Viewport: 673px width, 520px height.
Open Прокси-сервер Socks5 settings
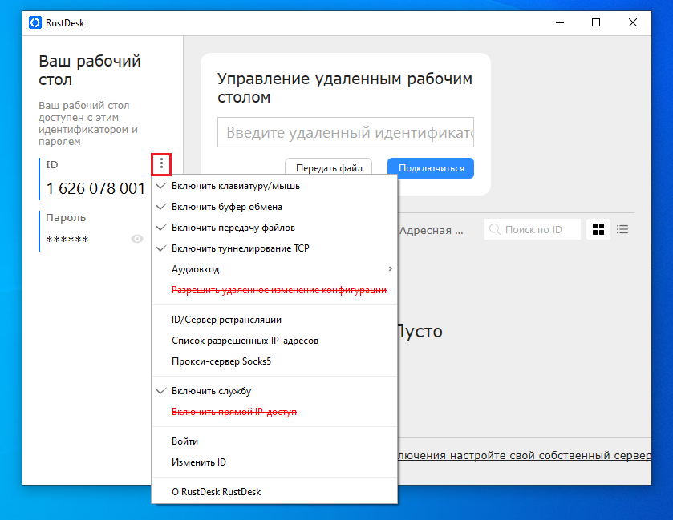pos(274,361)
